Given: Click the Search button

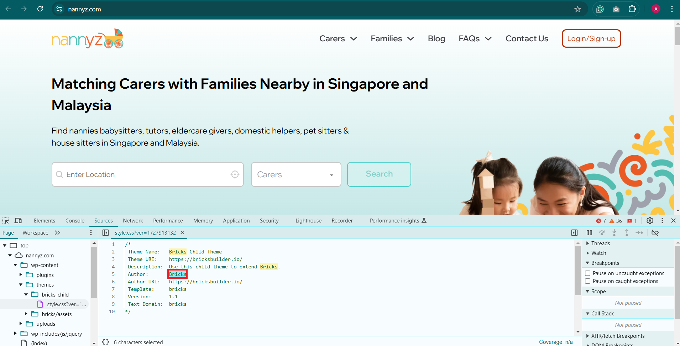Looking at the screenshot, I should pyautogui.click(x=379, y=174).
